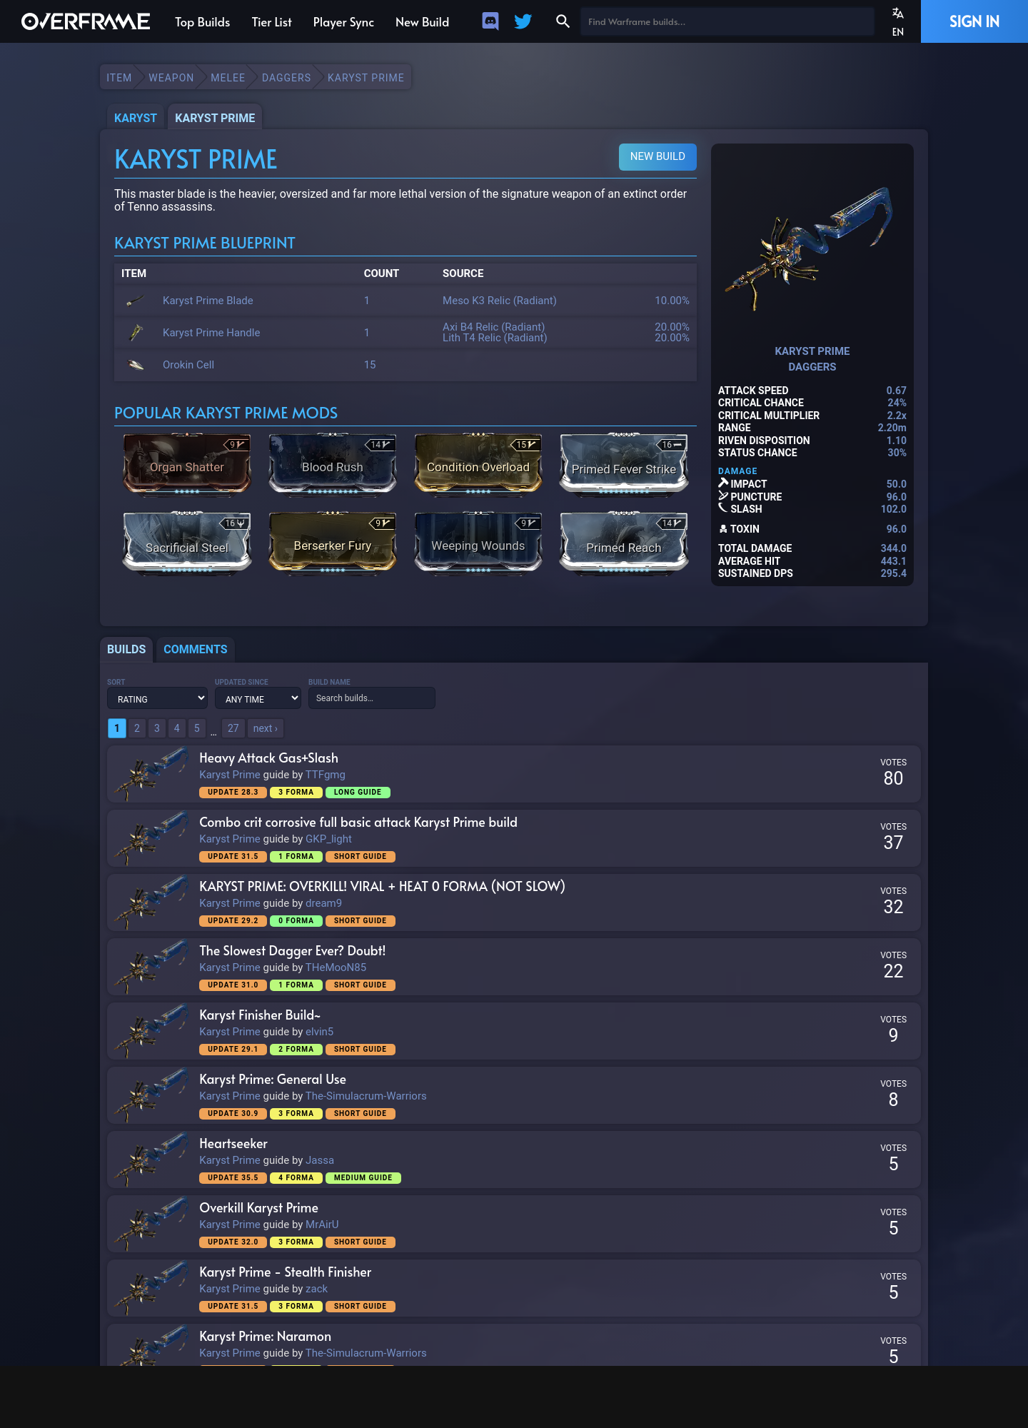Click weapon thumbnail for Heavy Attack Gas+Slash build
This screenshot has height=1428, width=1028.
153,774
